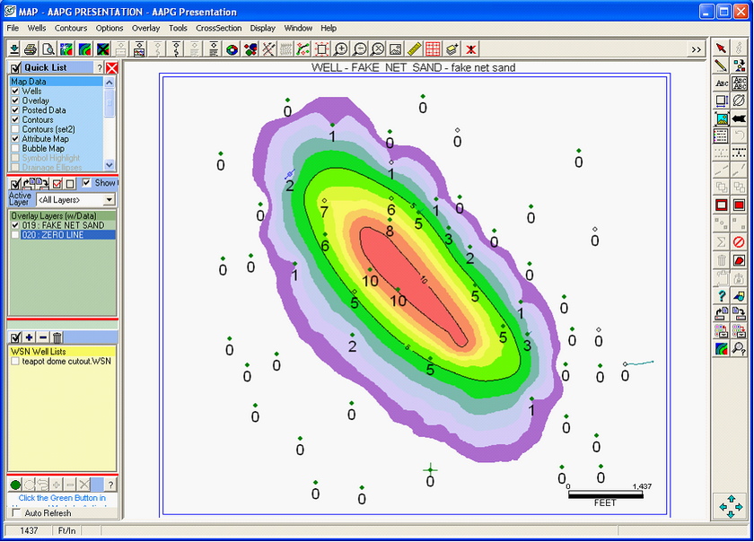Open the Contours menu
Screen dimensions: 754x542
[71, 28]
